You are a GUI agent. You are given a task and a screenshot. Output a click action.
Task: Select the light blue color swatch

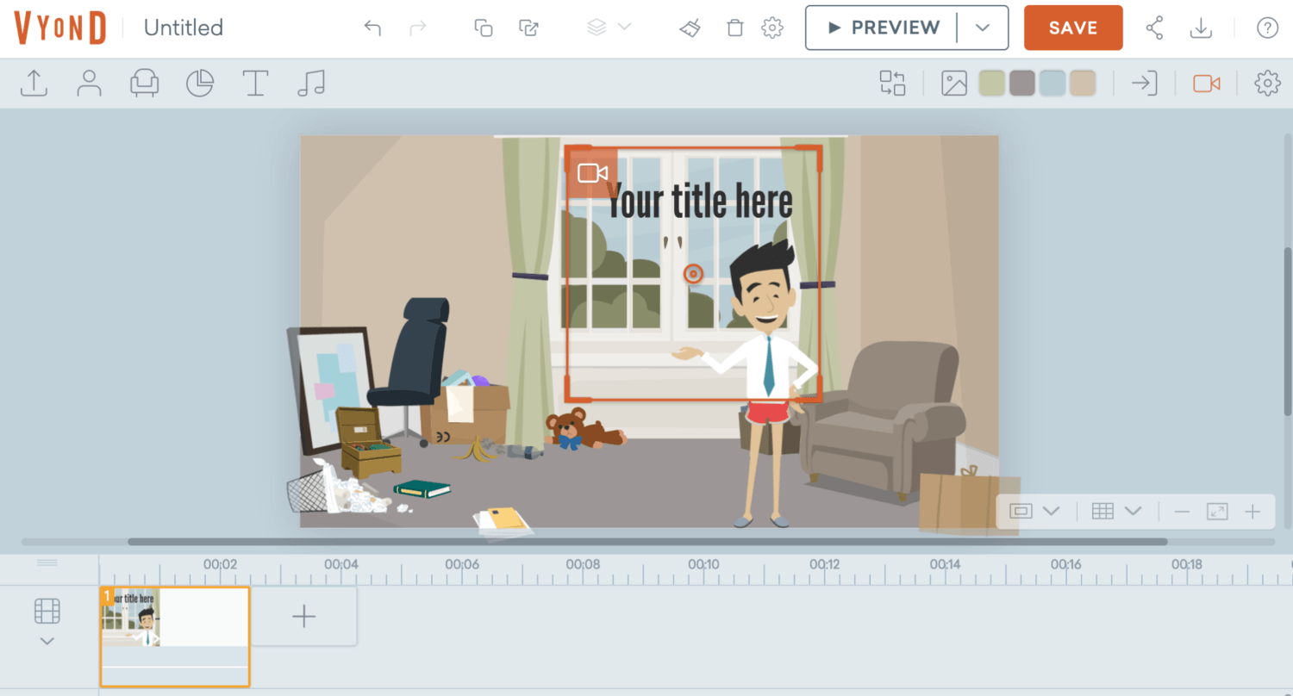pos(1053,83)
